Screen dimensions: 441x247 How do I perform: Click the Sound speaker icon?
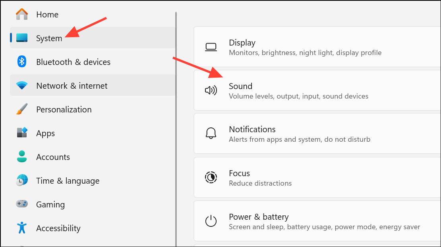click(x=211, y=90)
